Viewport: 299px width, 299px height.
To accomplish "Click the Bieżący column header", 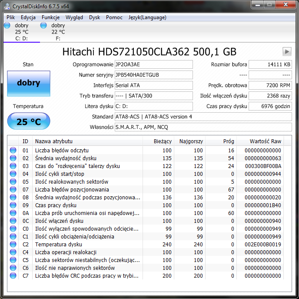I will (x=158, y=141).
